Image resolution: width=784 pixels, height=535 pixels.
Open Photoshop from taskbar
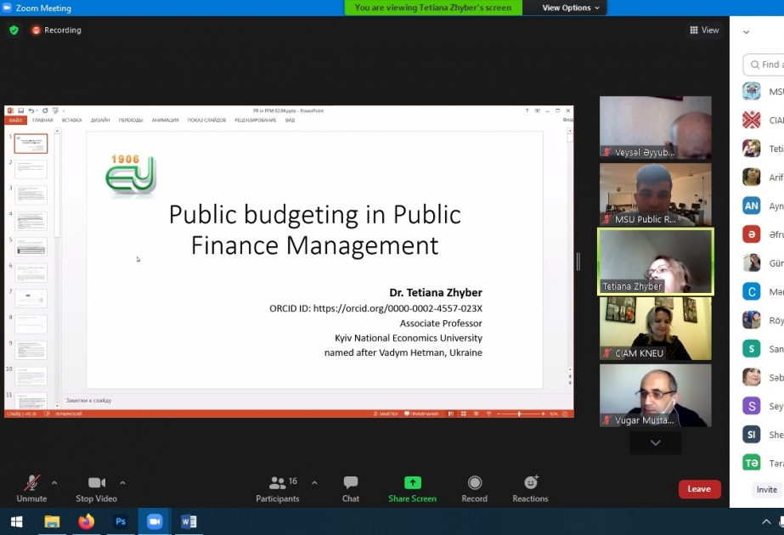[121, 522]
